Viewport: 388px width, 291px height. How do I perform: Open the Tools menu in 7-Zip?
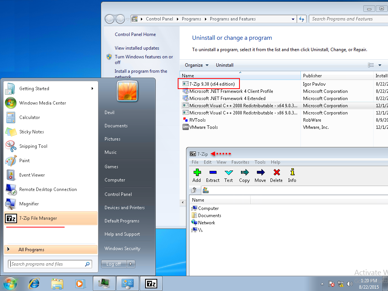[x=260, y=162]
